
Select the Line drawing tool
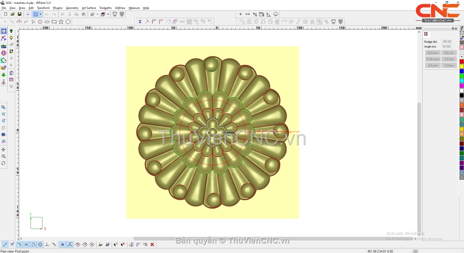coord(12,22)
